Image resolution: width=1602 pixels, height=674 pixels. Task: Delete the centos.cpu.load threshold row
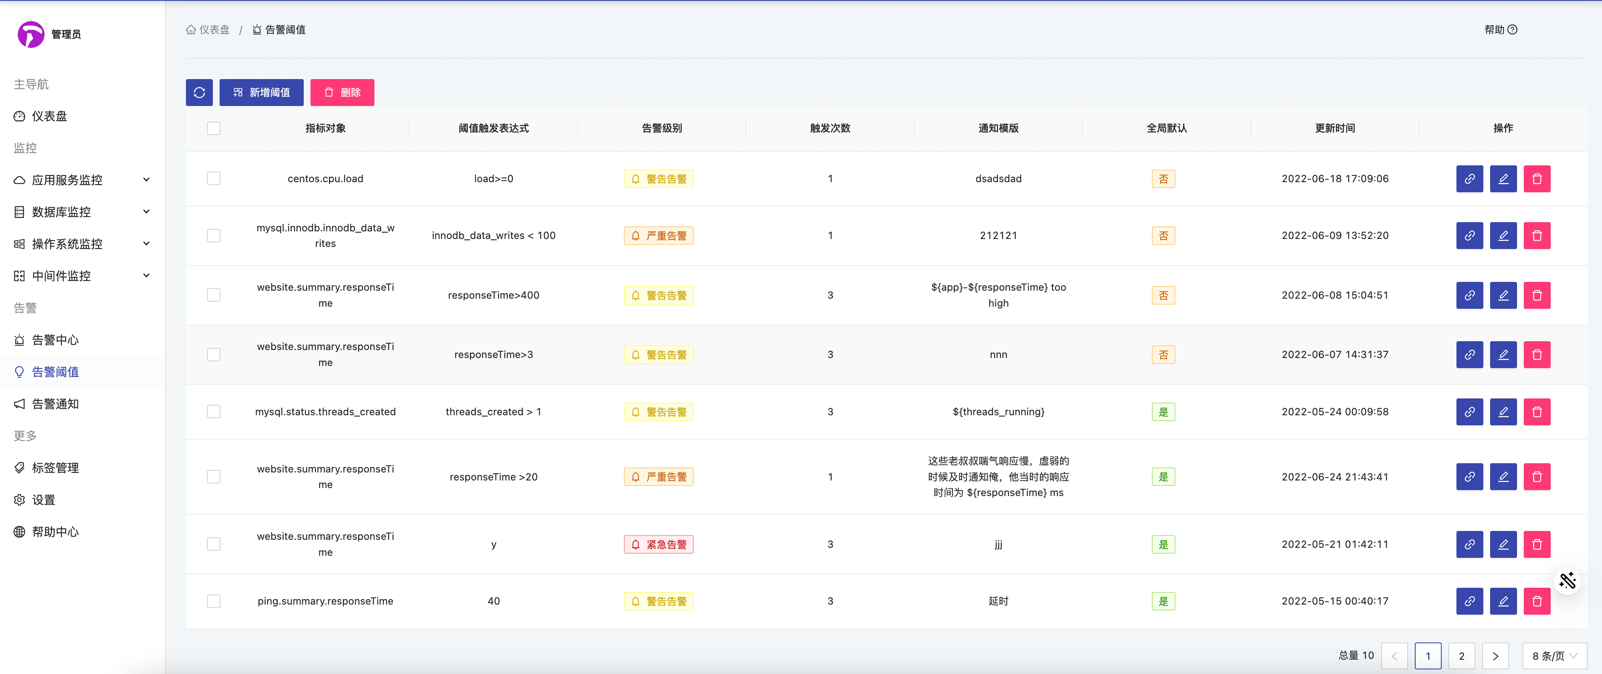tap(1537, 178)
